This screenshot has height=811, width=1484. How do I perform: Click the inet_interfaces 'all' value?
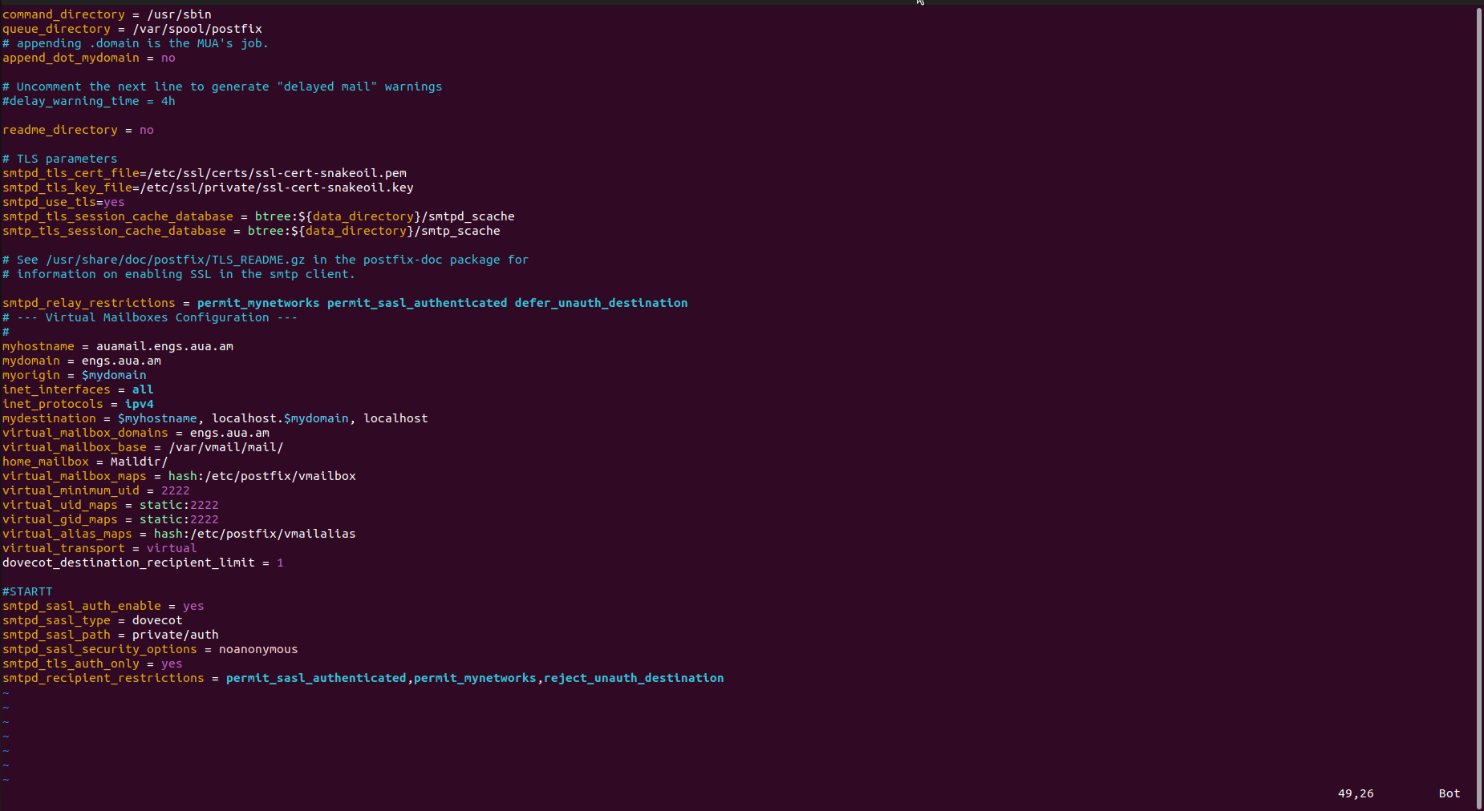143,389
